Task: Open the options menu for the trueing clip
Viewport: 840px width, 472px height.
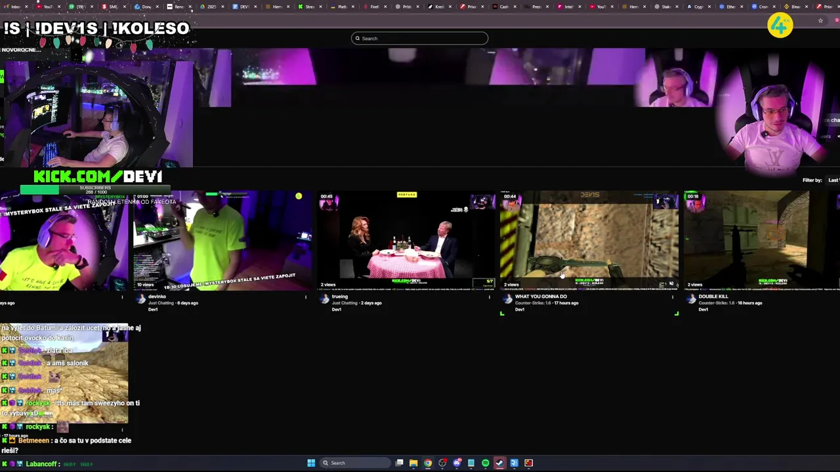Action: click(489, 297)
